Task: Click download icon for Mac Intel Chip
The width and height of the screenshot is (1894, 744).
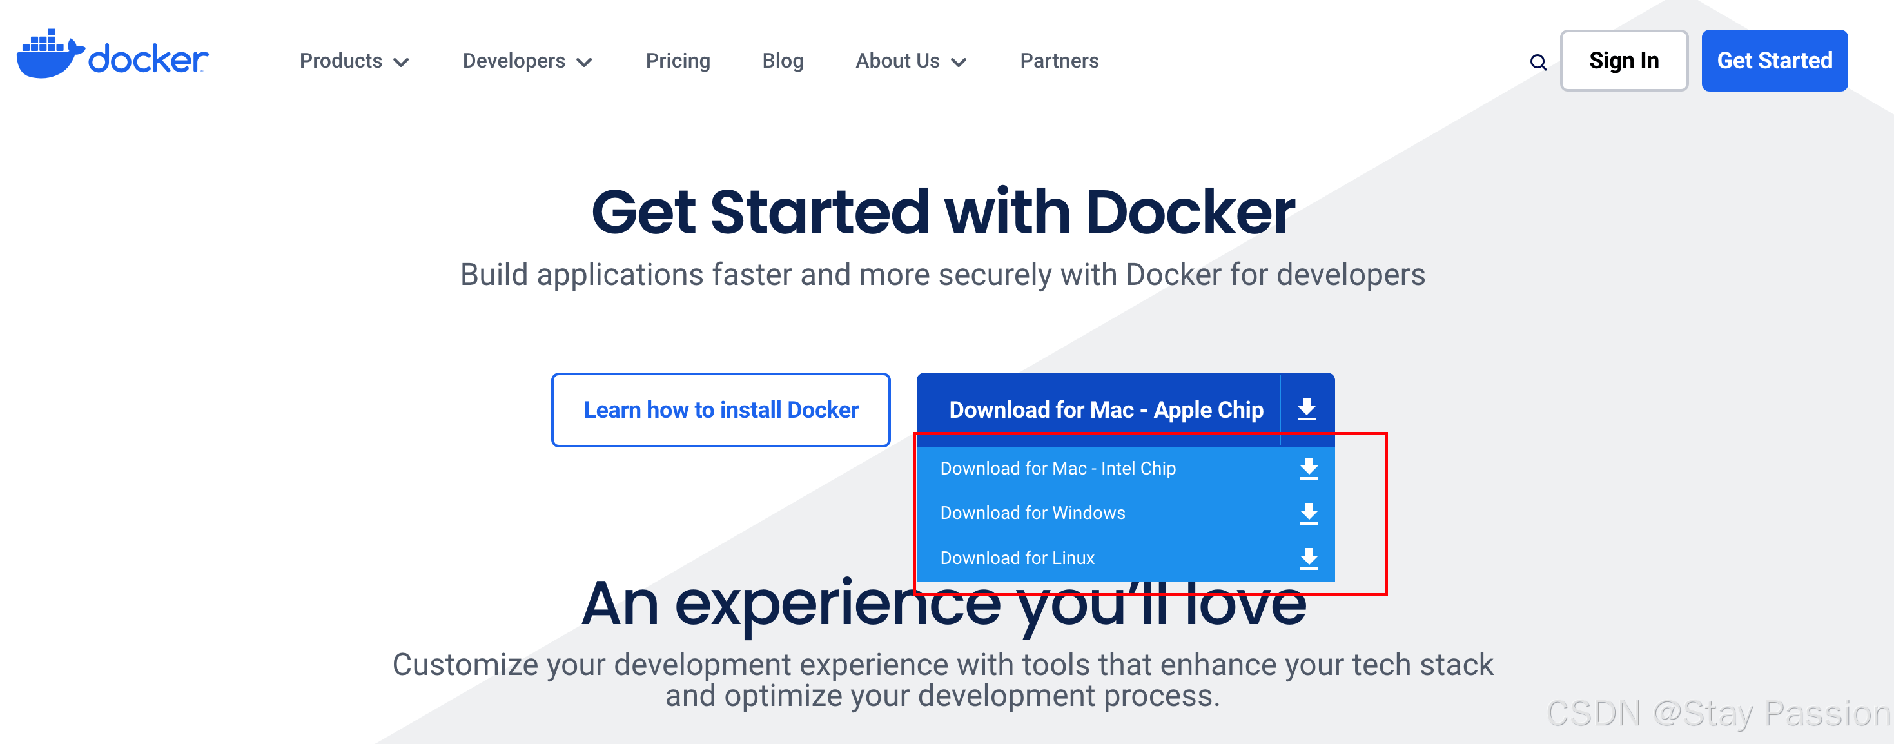Action: [x=1308, y=468]
